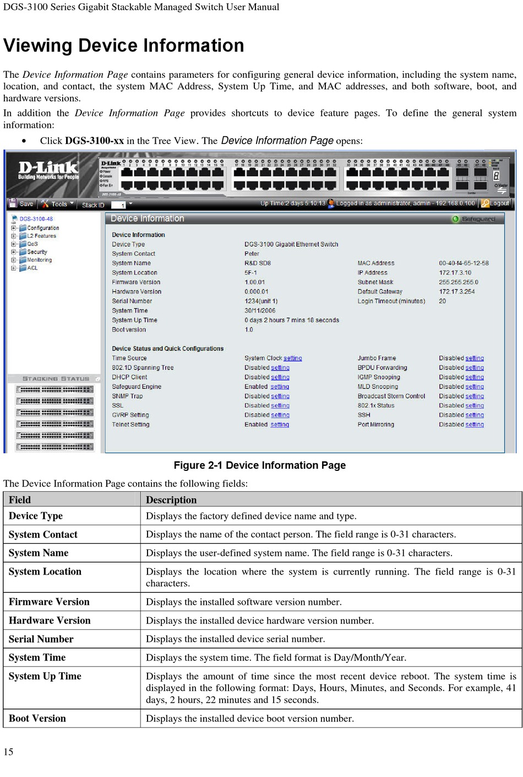Open Telnet Setting link
Screen dimensions: 523x777
(x=280, y=425)
